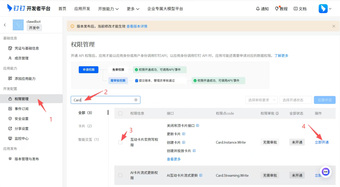Click the 批量申请 button

325,100
